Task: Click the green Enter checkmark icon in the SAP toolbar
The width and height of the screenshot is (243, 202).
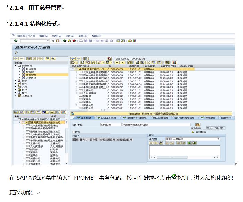Action: pyautogui.click(x=16, y=41)
